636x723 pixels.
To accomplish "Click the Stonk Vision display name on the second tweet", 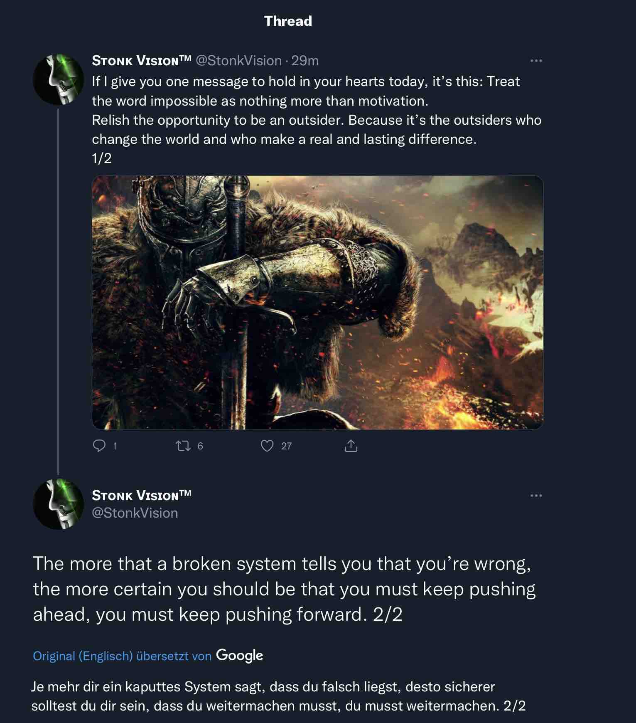I will click(142, 495).
